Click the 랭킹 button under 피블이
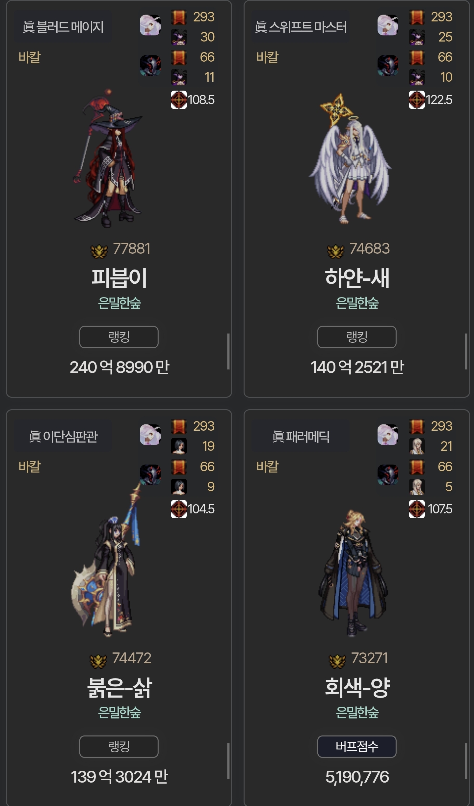The image size is (474, 806). tap(119, 337)
